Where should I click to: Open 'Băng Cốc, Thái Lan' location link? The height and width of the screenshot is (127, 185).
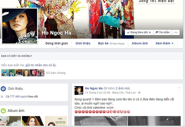[x=124, y=92]
